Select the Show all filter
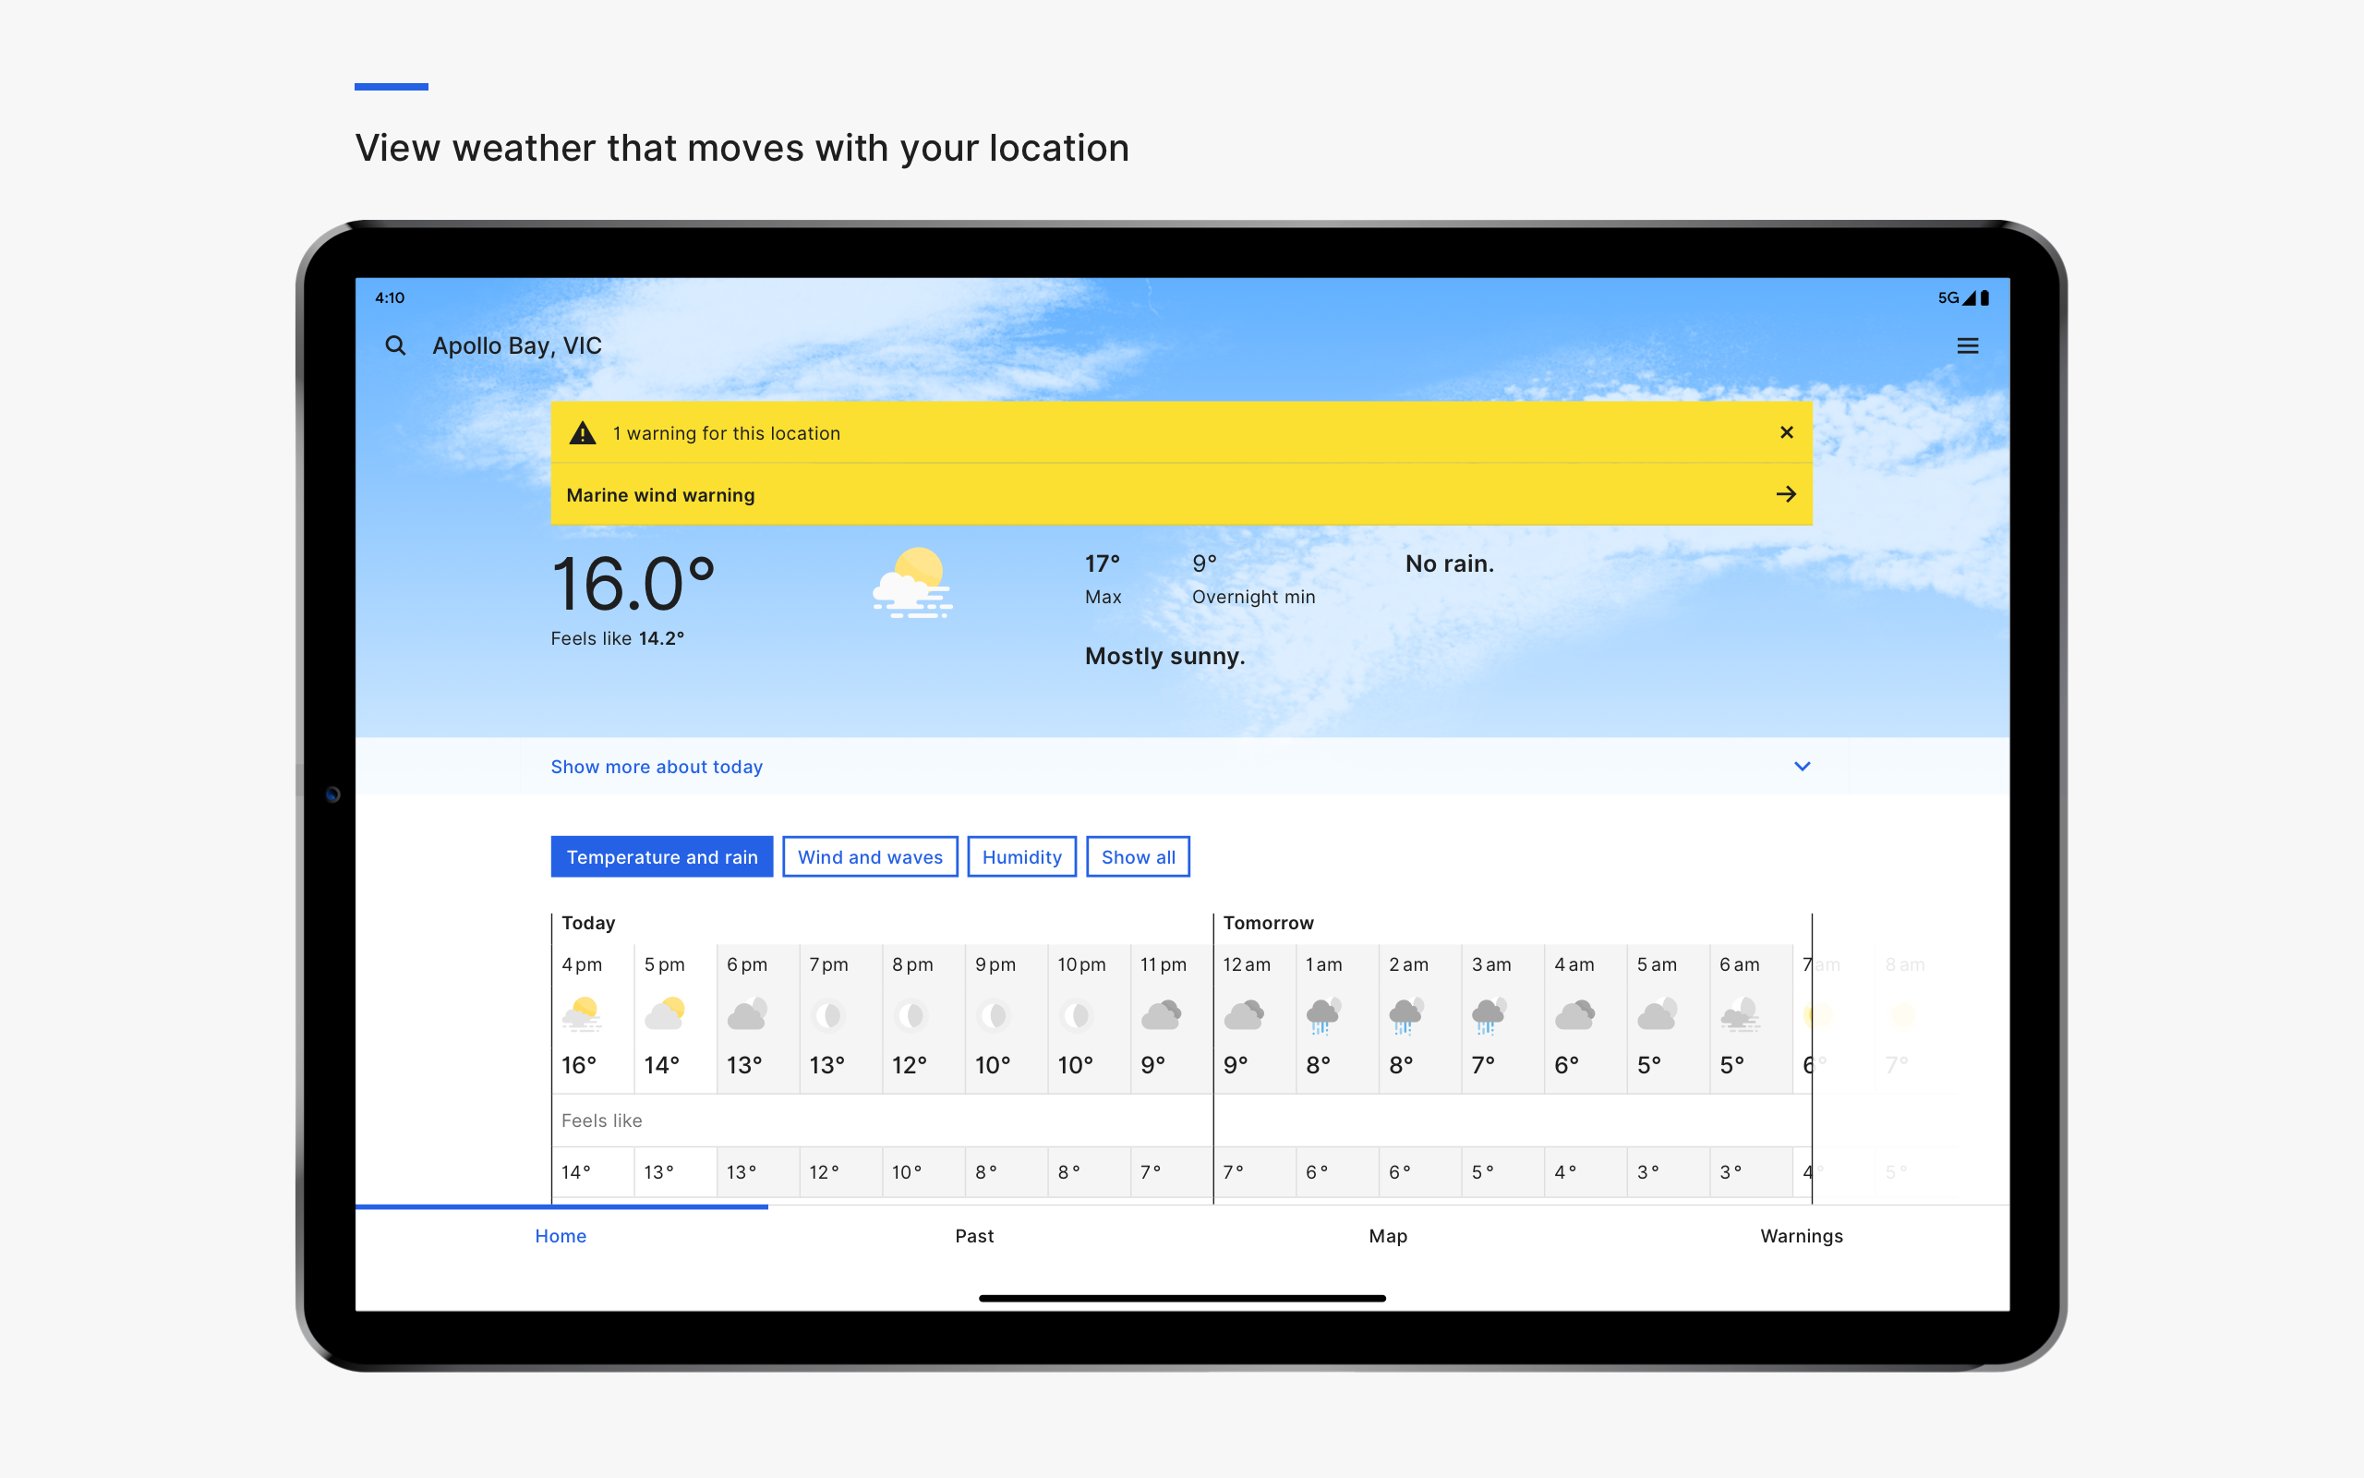This screenshot has height=1478, width=2364. click(1137, 857)
